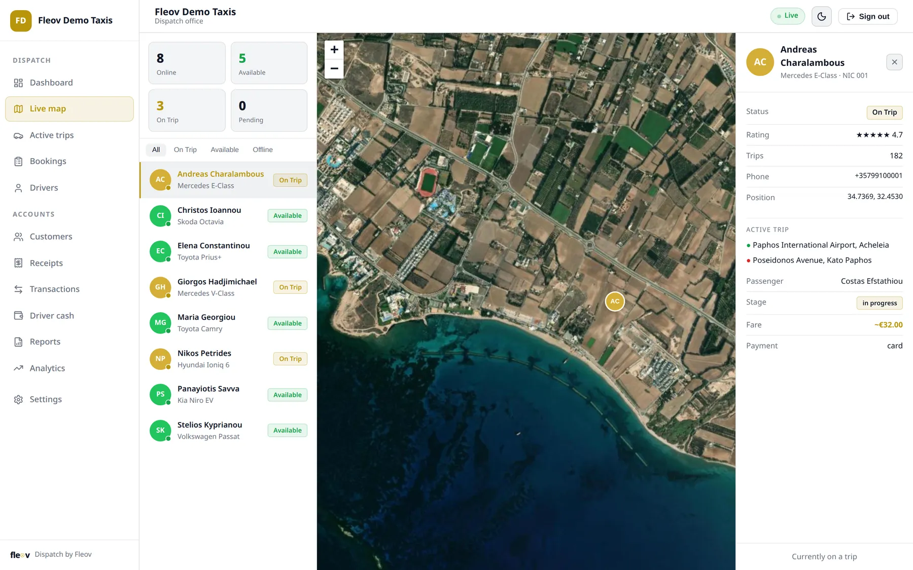Select driver Stelios Kyprianou
The height and width of the screenshot is (570, 913).
tap(228, 431)
